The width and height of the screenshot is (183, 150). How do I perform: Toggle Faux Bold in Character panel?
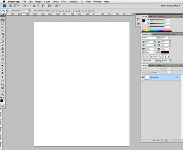tap(145, 57)
